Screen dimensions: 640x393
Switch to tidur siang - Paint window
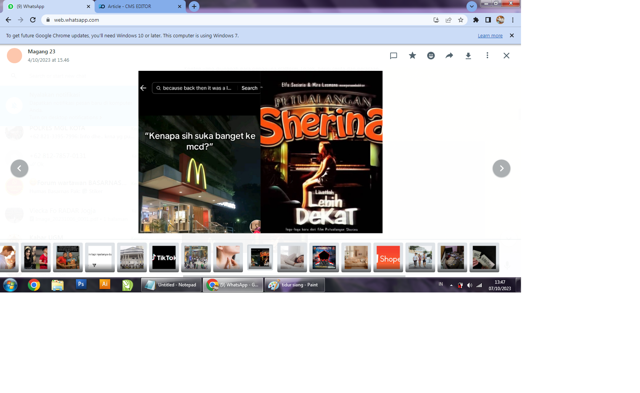coord(295,285)
